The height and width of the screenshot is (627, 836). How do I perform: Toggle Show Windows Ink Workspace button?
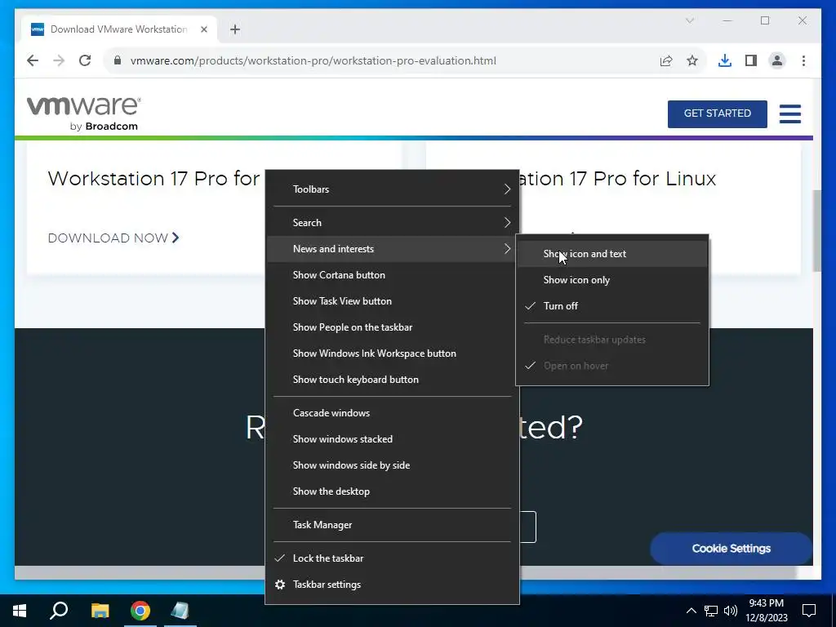click(393, 354)
